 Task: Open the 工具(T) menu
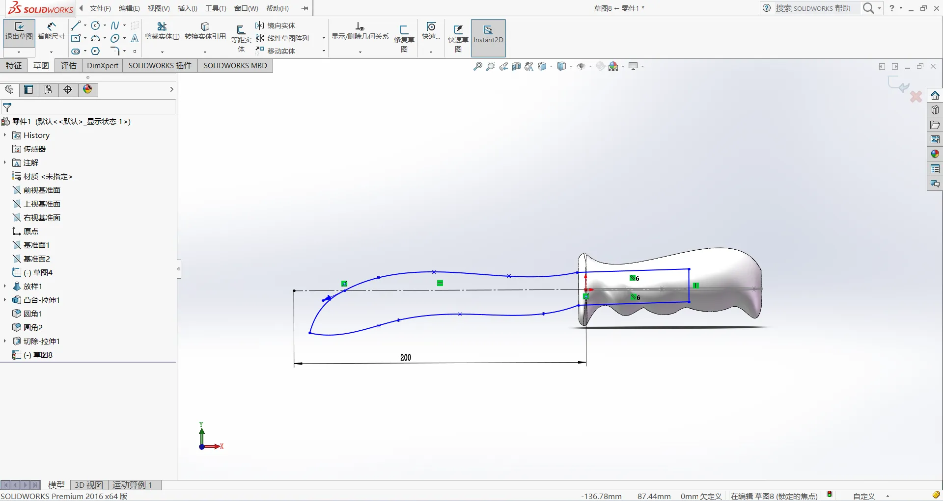pos(216,8)
